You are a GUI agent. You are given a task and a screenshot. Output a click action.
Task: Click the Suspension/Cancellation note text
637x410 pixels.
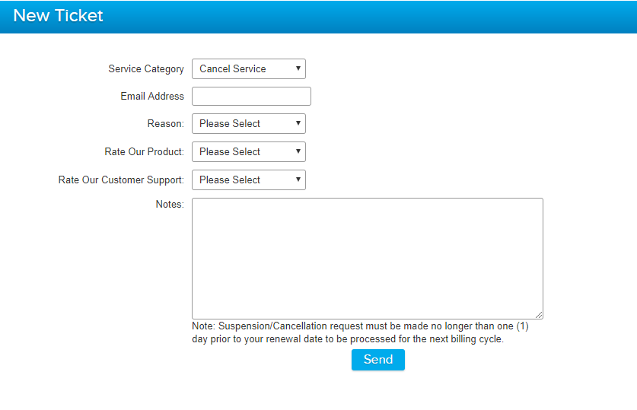click(x=360, y=332)
